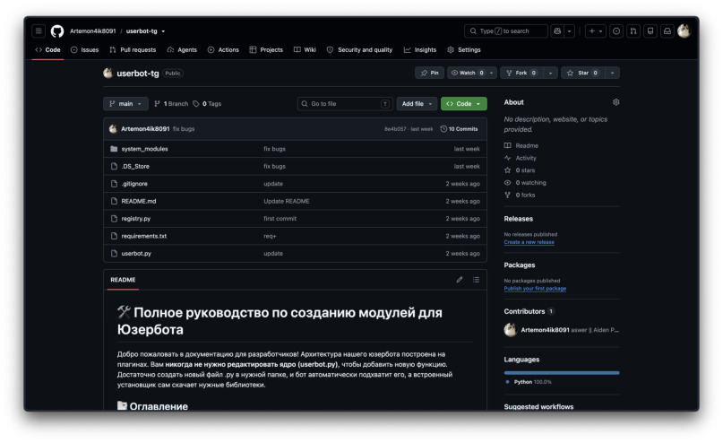Toggle Watch on the repository
The image size is (723, 443).
click(468, 73)
